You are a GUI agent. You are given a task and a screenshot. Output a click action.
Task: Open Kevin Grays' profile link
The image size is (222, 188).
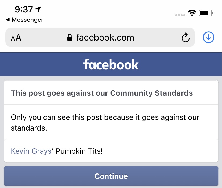[x=31, y=151]
